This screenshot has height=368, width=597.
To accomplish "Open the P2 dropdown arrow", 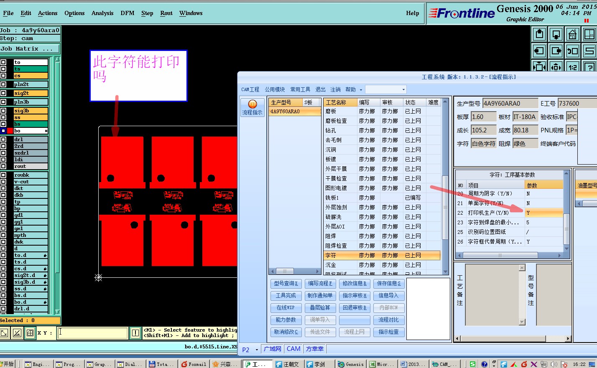I will pos(257,350).
